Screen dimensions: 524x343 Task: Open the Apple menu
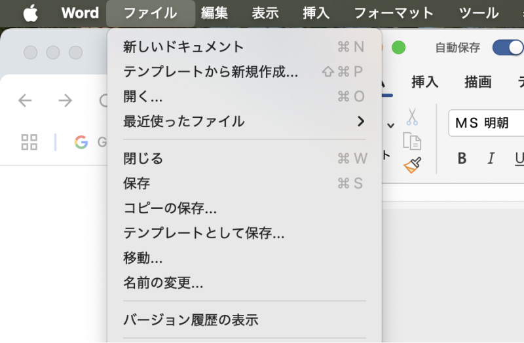[30, 13]
